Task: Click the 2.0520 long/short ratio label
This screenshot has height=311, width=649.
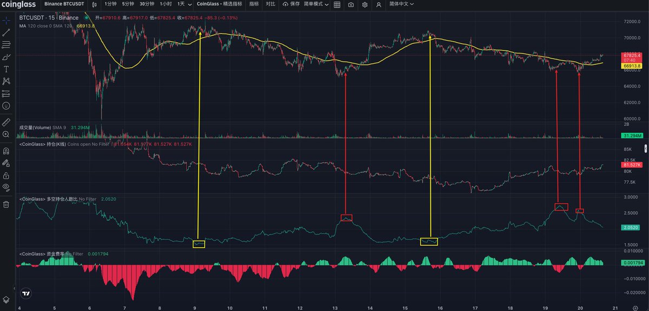Action: (x=632, y=228)
